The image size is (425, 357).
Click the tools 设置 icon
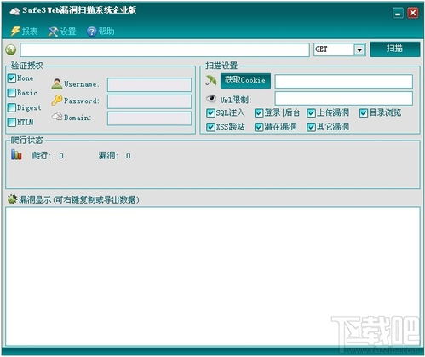click(53, 32)
